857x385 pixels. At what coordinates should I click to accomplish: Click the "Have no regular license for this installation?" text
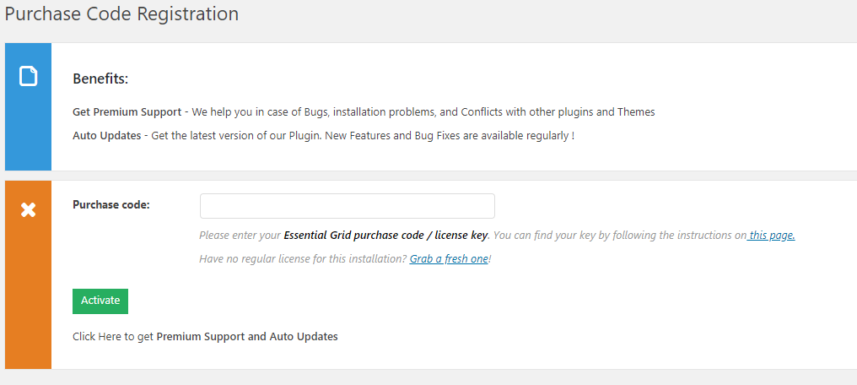pyautogui.click(x=304, y=258)
